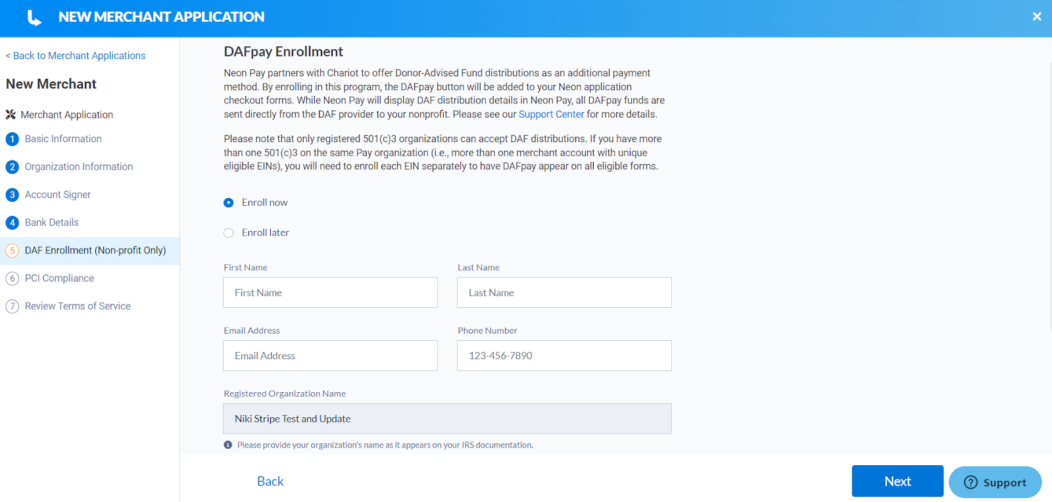
Task: Click Back to Merchant Applications link
Action: point(76,56)
